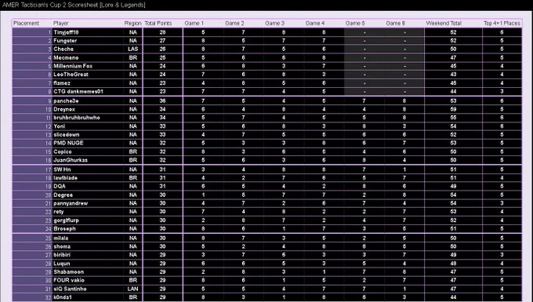Click the "Game 5" column header
The height and width of the screenshot is (302, 533).
pyautogui.click(x=355, y=24)
